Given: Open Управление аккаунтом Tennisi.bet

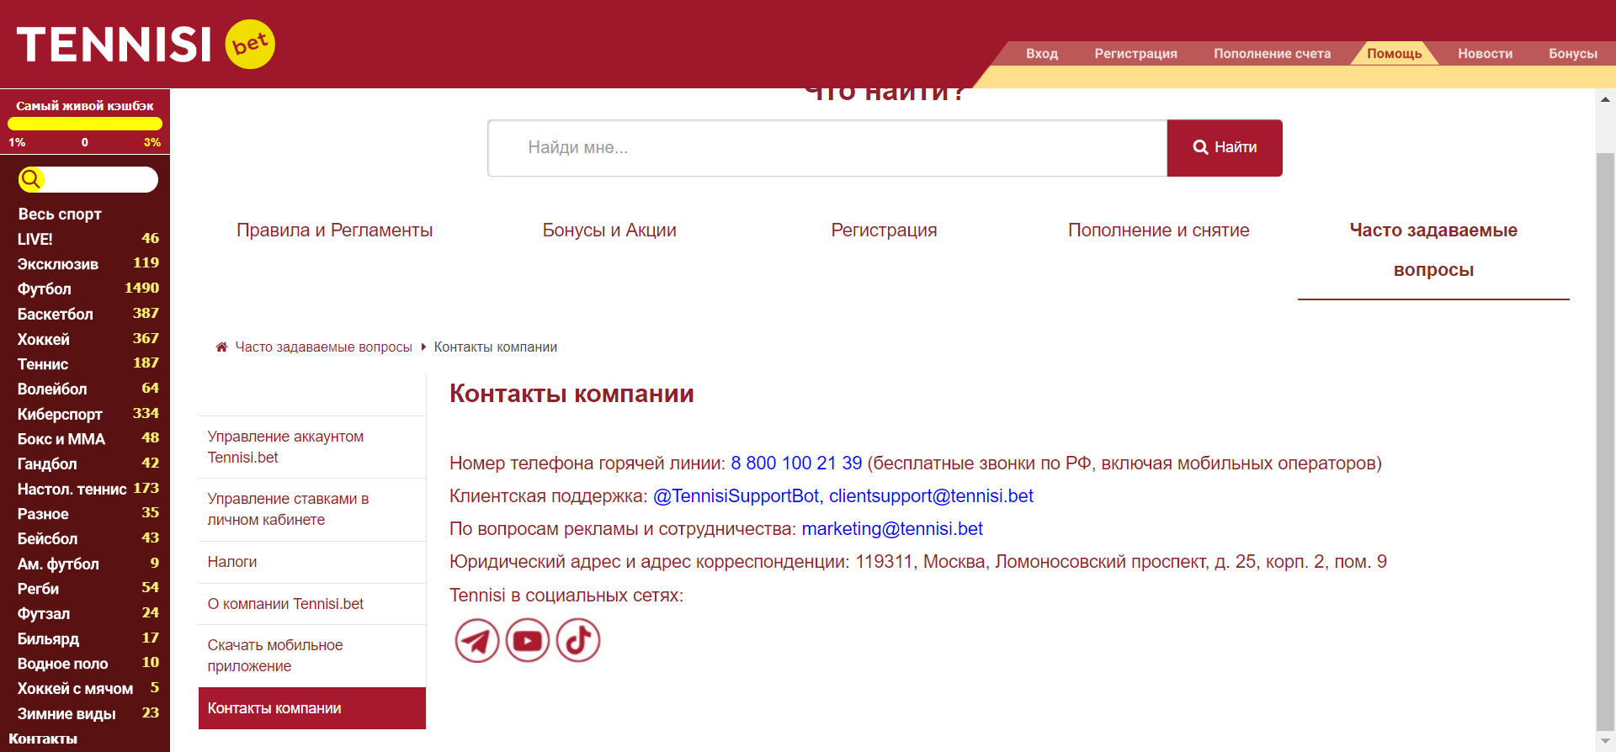Looking at the screenshot, I should (x=312, y=447).
